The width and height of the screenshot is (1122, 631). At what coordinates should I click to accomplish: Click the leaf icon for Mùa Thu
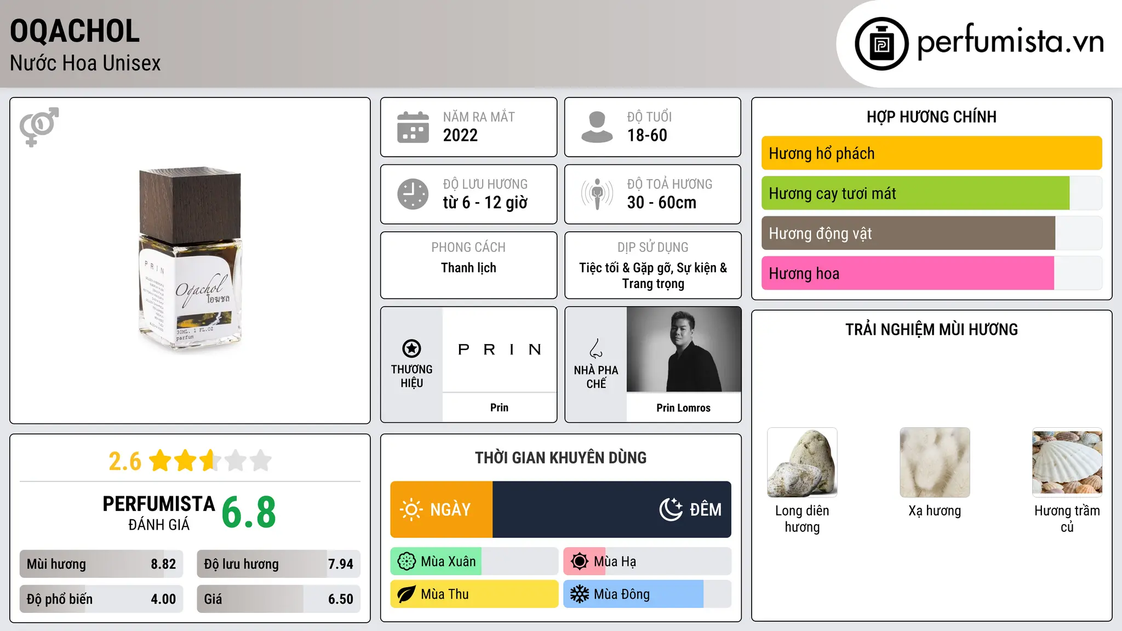point(407,594)
